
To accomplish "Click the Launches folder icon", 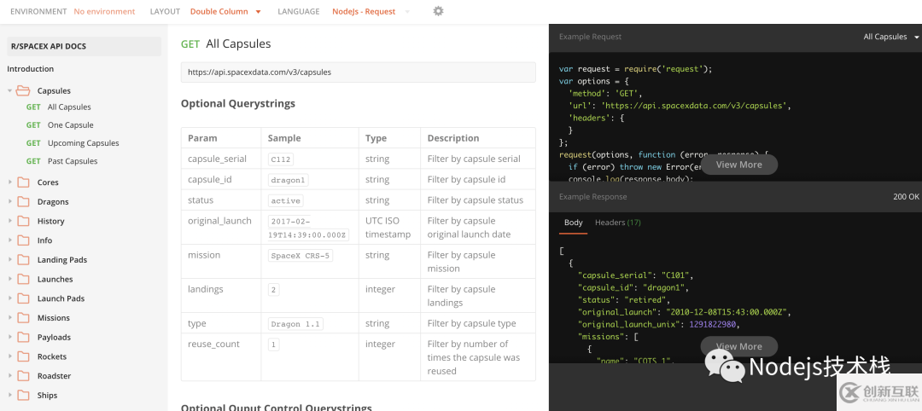I will point(23,279).
